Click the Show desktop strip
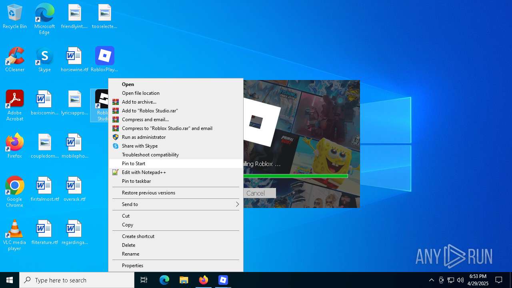Image resolution: width=512 pixels, height=288 pixels. pyautogui.click(x=511, y=280)
